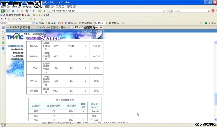Open sidebar green add-ons puzzle icon

pyautogui.click(x=3, y=43)
